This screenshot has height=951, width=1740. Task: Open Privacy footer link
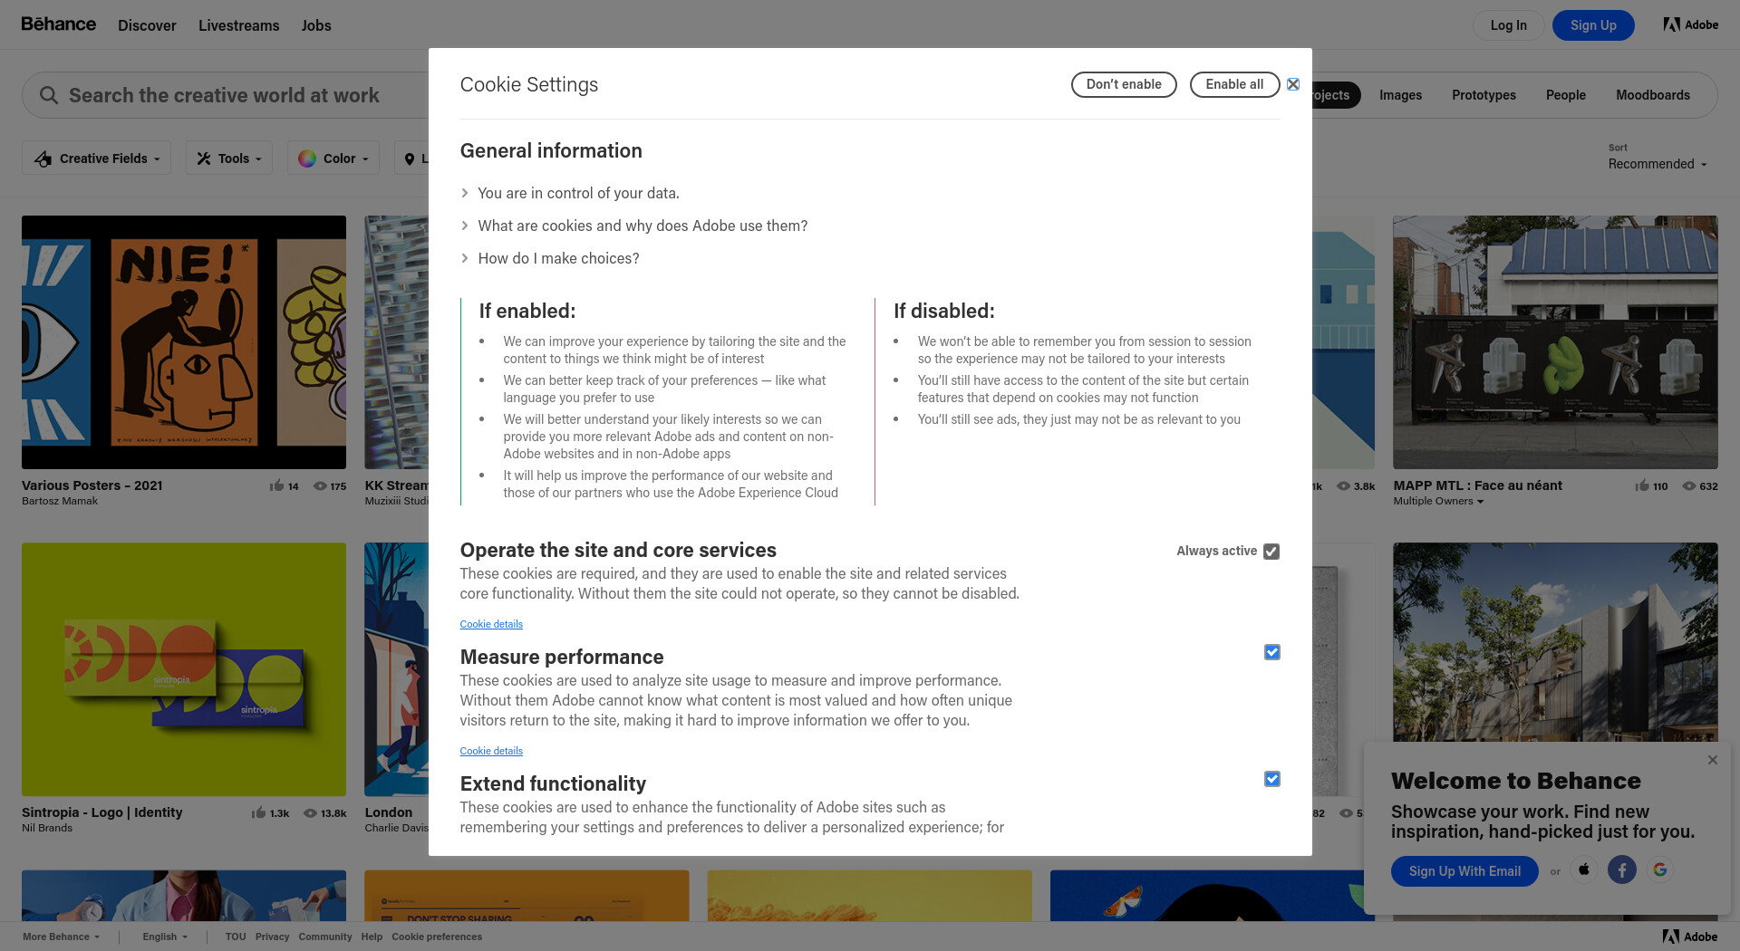pyautogui.click(x=272, y=937)
